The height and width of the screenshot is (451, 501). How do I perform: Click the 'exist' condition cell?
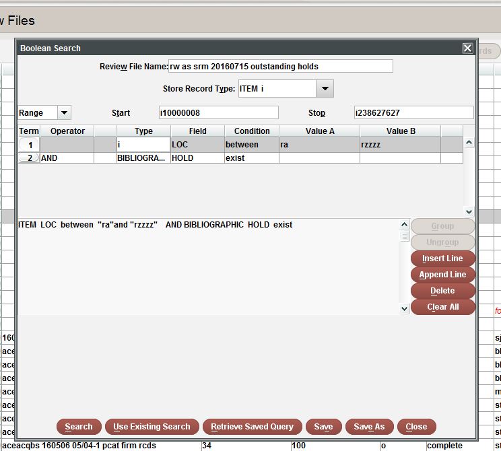(252, 158)
